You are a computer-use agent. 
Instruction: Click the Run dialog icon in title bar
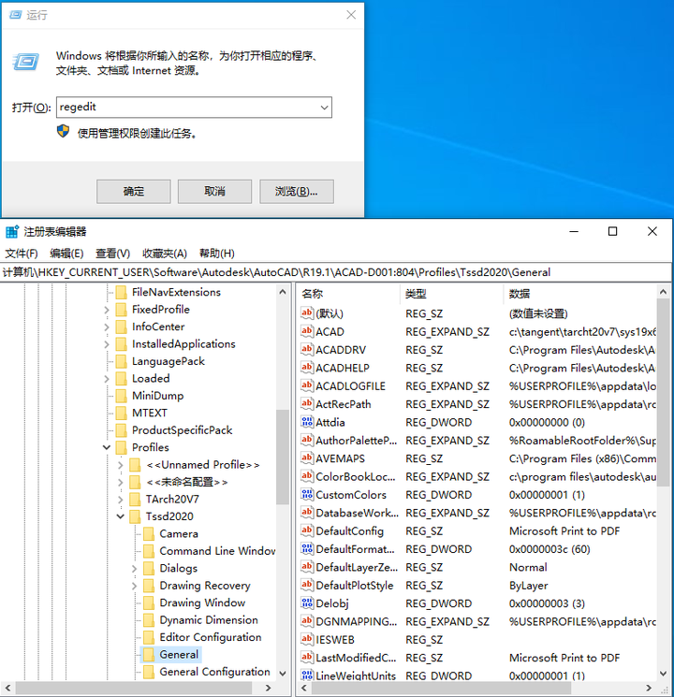tap(16, 15)
